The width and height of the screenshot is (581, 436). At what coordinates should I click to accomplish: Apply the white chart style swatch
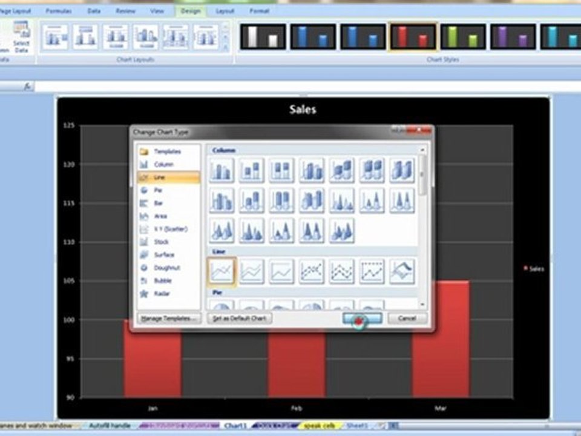[263, 37]
